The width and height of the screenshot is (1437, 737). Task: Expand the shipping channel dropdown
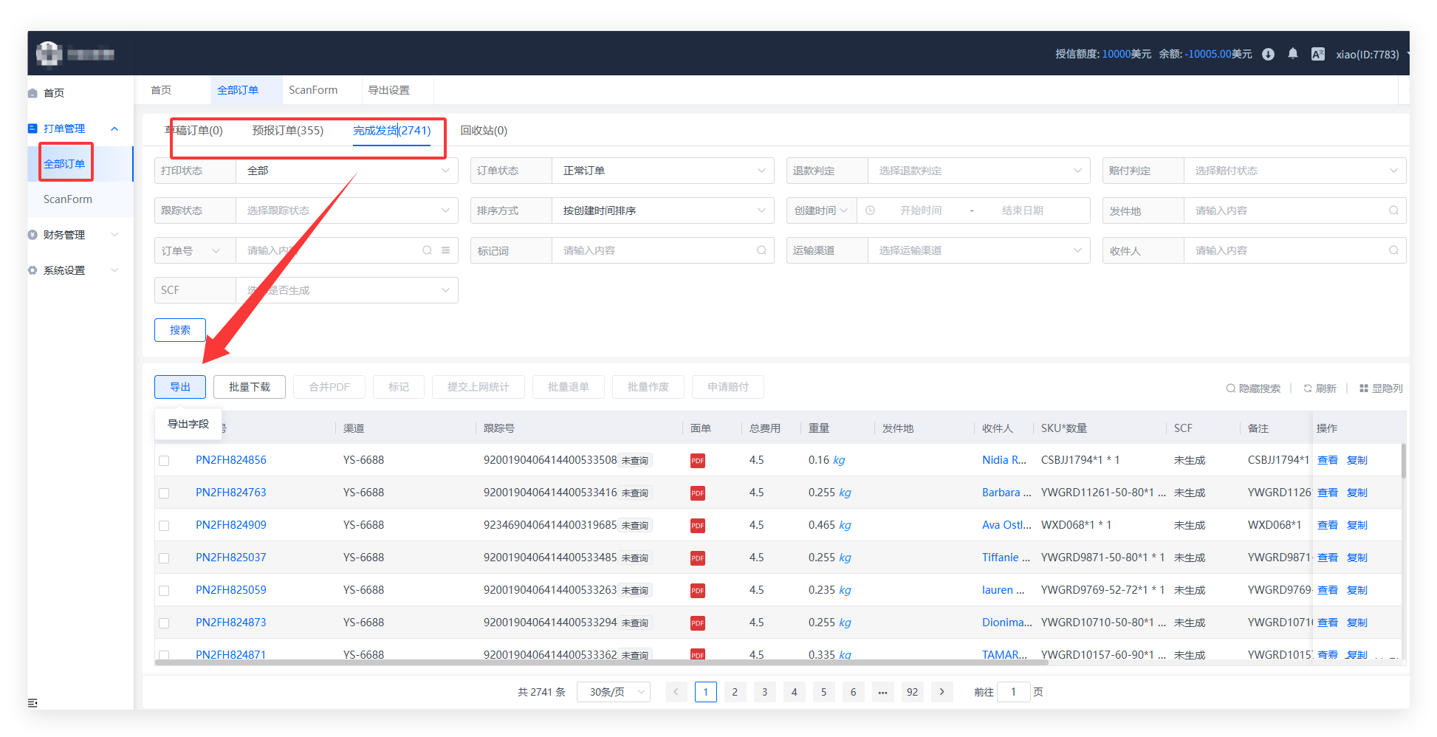(978, 250)
